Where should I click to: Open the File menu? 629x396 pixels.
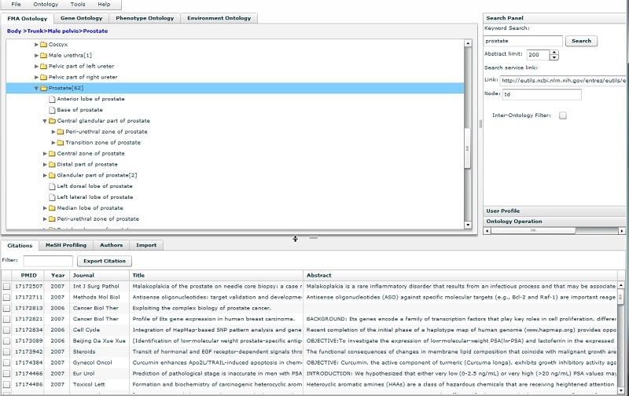16,4
